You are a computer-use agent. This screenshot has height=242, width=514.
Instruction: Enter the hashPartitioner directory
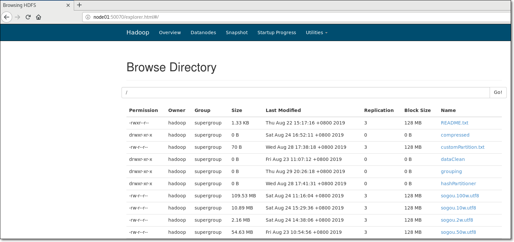(x=458, y=183)
